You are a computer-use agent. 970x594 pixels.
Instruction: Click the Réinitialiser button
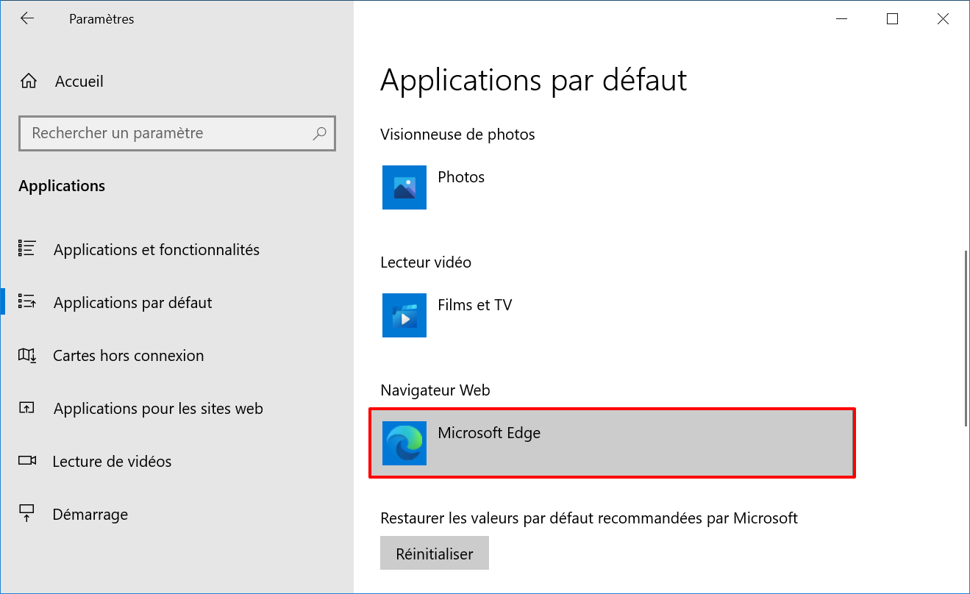(435, 554)
